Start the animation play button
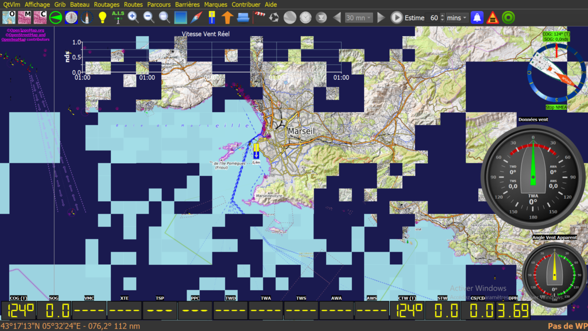The height and width of the screenshot is (331, 588). (x=396, y=18)
